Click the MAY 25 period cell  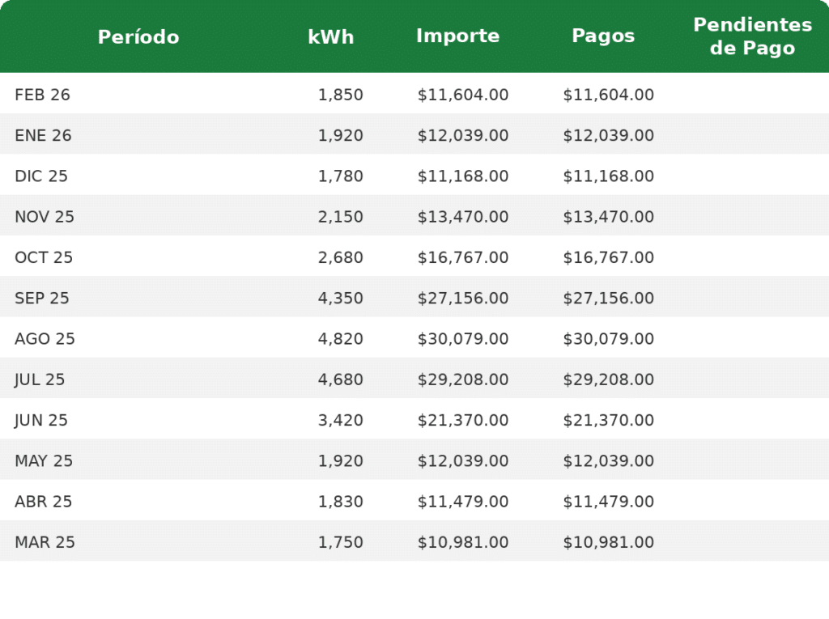pyautogui.click(x=44, y=461)
